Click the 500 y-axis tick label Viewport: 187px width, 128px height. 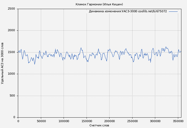pyautogui.click(x=12, y=96)
